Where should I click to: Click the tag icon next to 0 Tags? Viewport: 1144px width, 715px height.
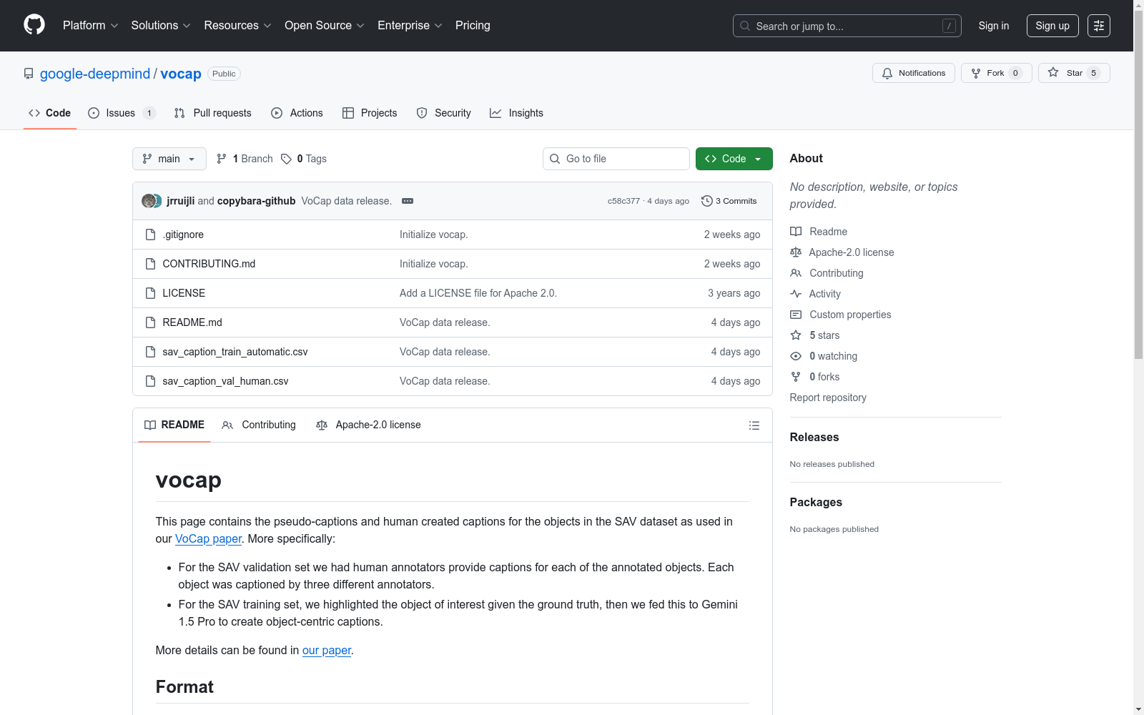pos(286,159)
